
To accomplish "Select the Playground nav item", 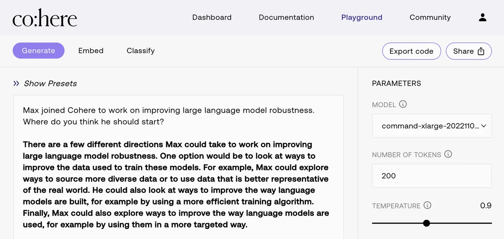I will pyautogui.click(x=362, y=17).
